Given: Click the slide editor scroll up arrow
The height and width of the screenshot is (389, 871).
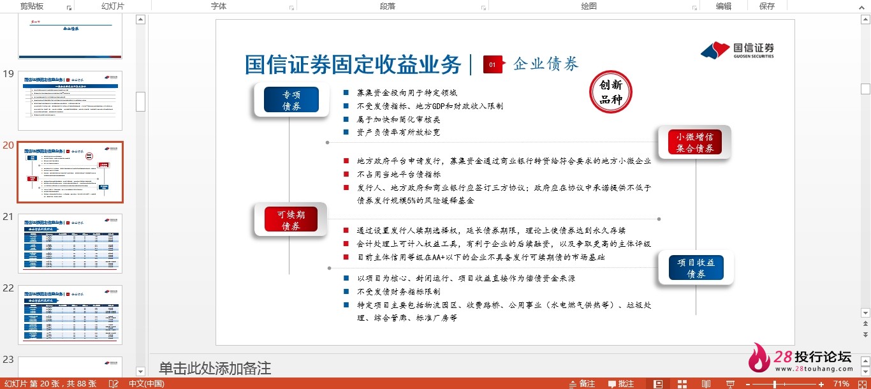Looking at the screenshot, I should point(865,20).
